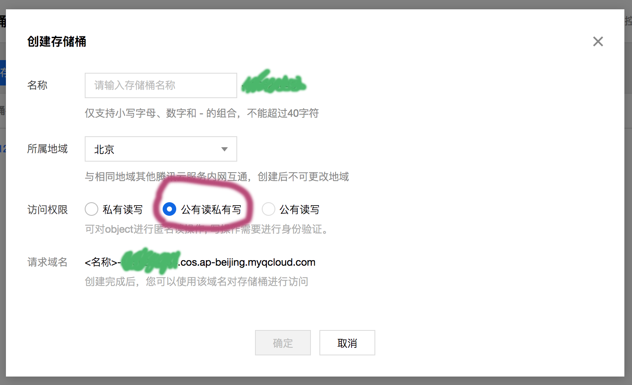Click the 请求域名 domain text cos.ap-beijing.myqcloud.com
This screenshot has height=385, width=632.
[248, 262]
